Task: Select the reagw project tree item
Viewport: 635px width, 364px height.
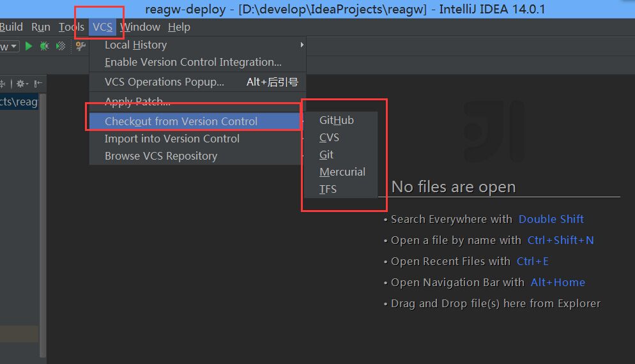Action: pos(19,102)
